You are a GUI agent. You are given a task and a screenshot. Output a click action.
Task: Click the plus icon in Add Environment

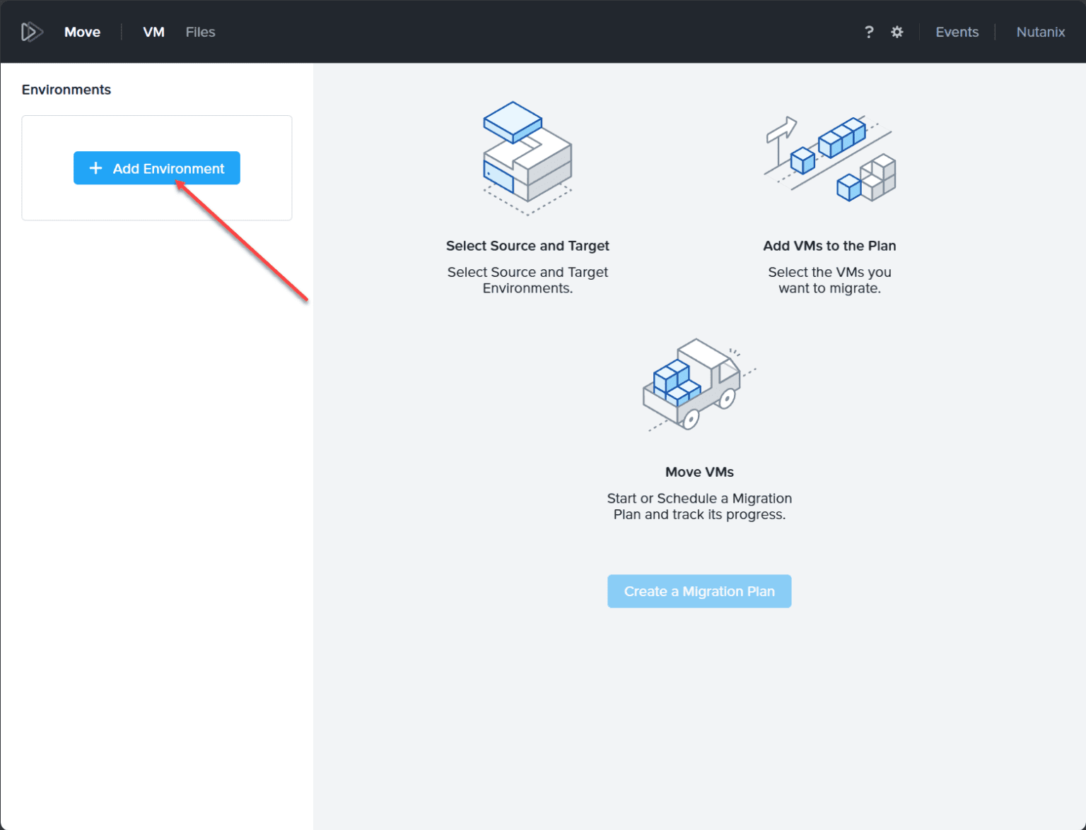tap(95, 168)
